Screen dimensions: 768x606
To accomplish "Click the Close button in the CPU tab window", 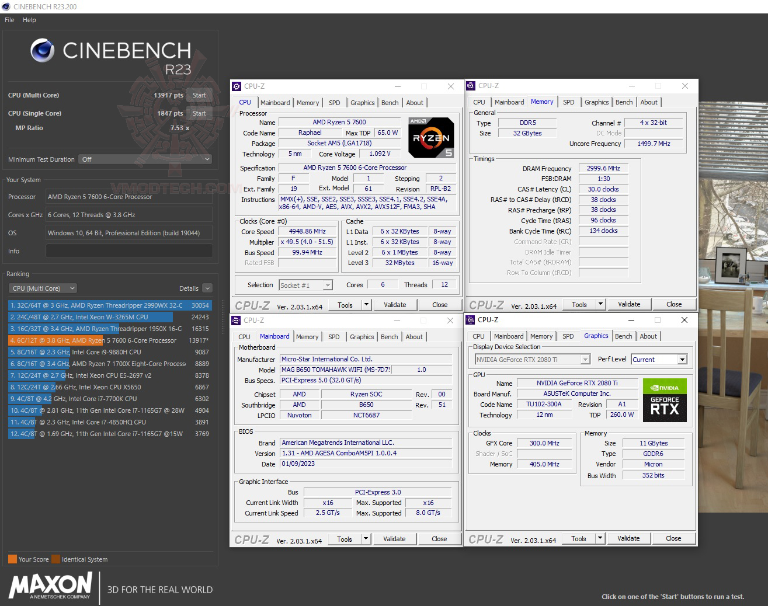I will 440,305.
